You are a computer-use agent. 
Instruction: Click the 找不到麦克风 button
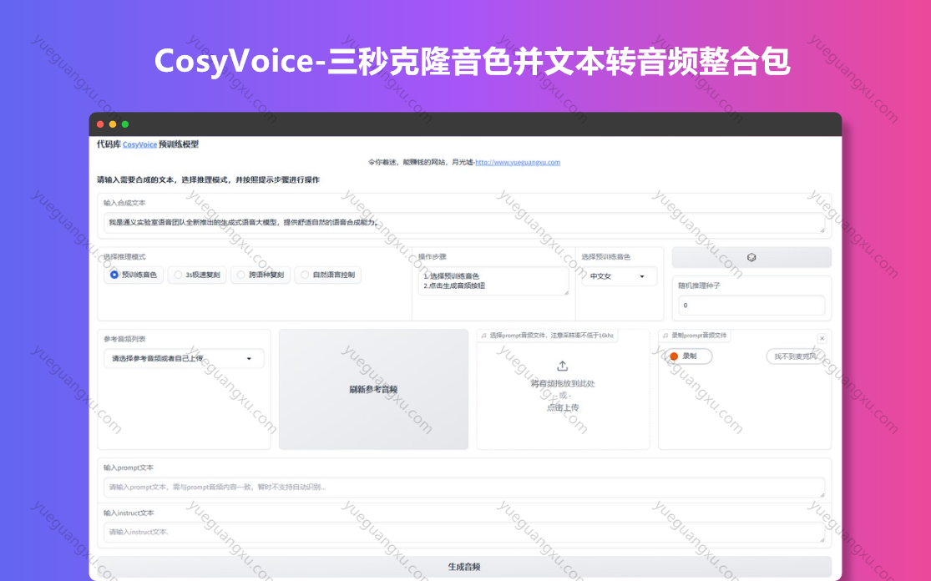pos(796,356)
